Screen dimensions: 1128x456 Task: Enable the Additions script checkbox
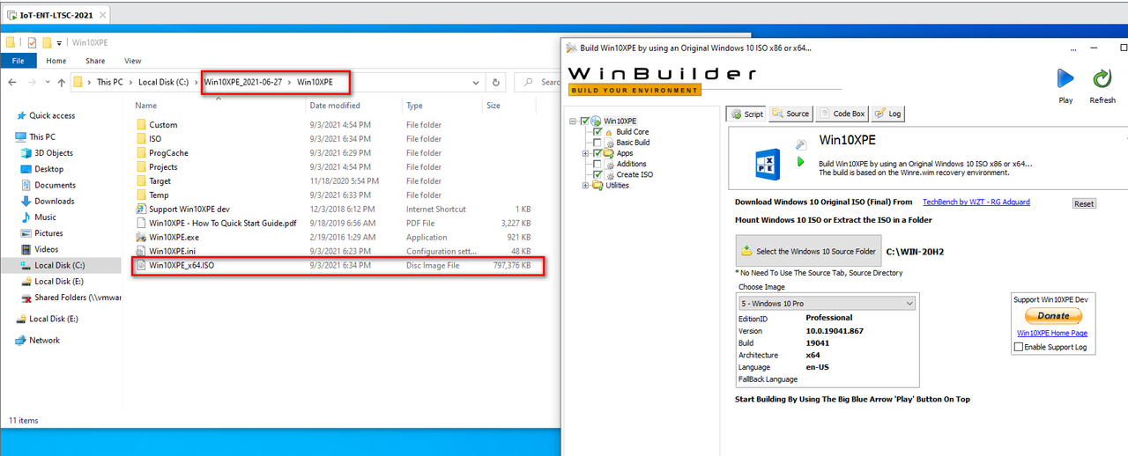(x=597, y=164)
